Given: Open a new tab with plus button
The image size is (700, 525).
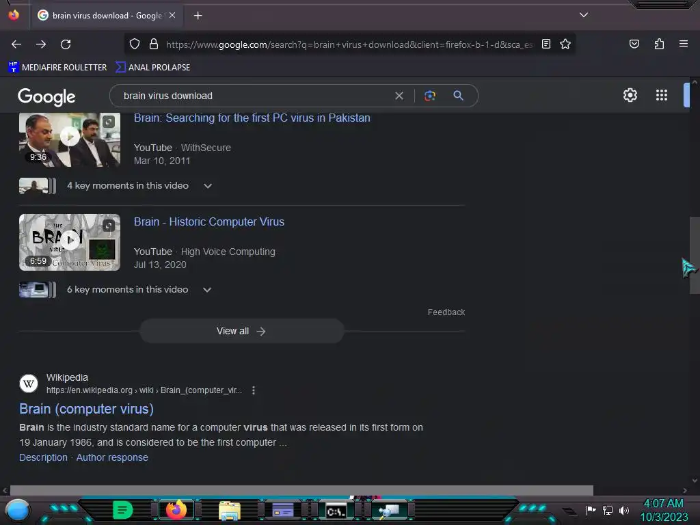Looking at the screenshot, I should 198,16.
